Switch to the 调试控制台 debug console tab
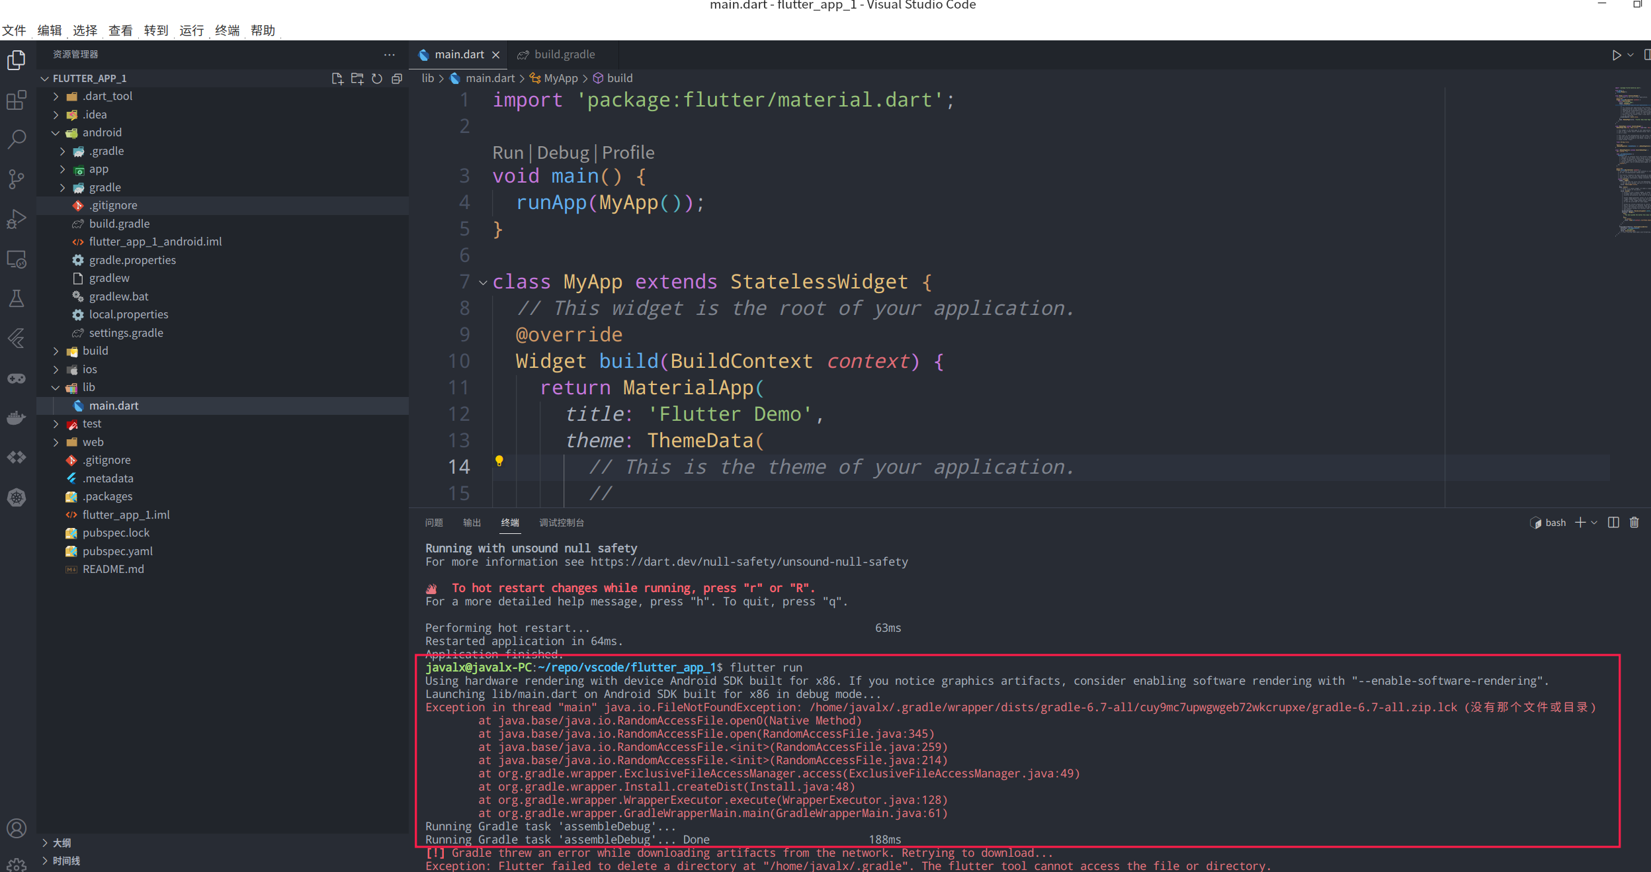1651x872 pixels. 562,523
